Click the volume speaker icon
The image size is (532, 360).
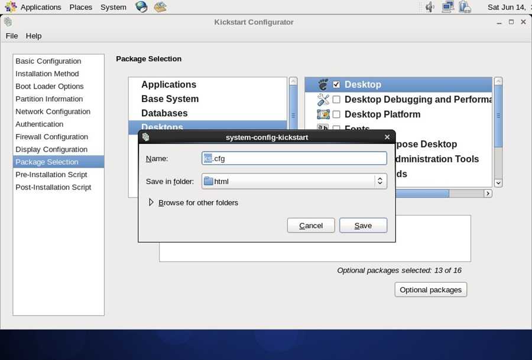click(x=430, y=6)
